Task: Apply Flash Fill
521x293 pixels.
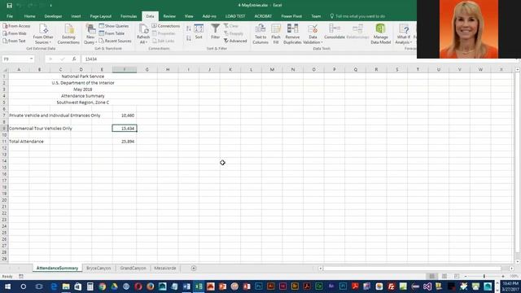Action: tap(276, 34)
